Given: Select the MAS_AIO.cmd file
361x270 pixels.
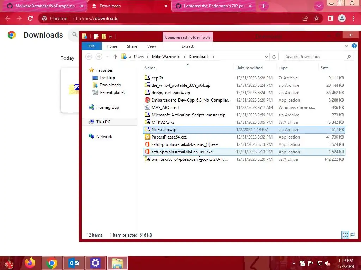Looking at the screenshot, I should pyautogui.click(x=244, y=108).
